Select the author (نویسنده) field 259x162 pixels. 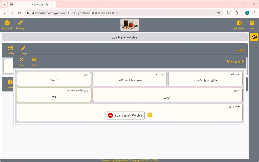coord(129,80)
